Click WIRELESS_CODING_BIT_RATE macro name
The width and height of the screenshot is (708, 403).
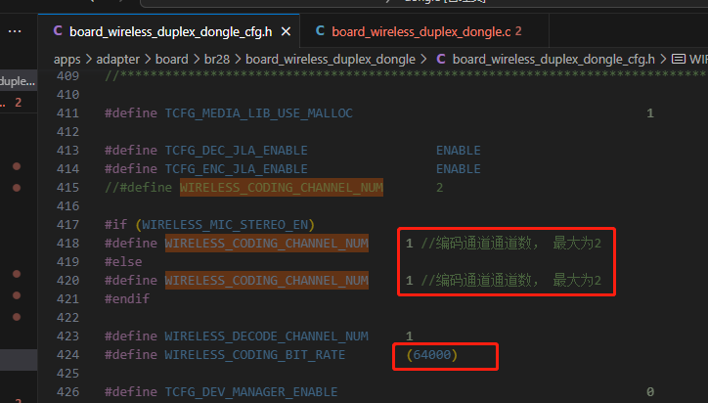tap(255, 355)
